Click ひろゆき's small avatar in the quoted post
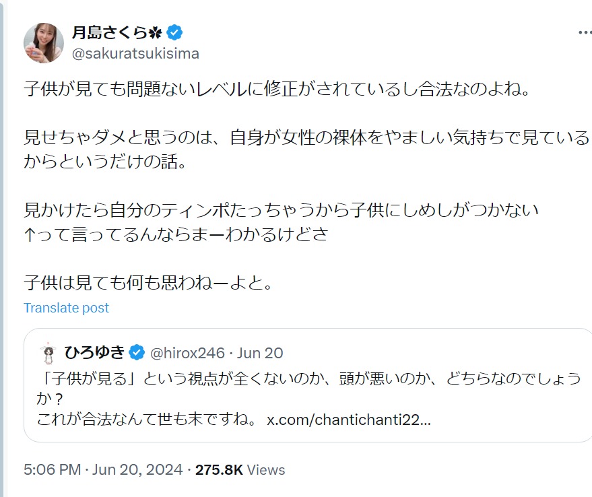 pyautogui.click(x=46, y=353)
